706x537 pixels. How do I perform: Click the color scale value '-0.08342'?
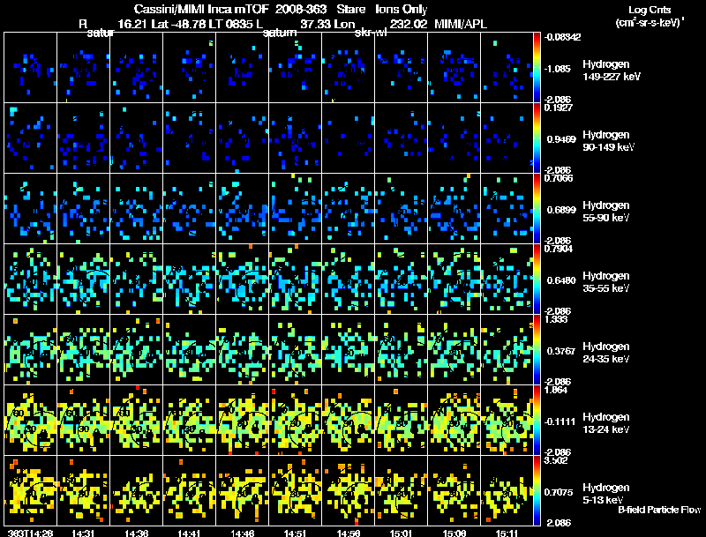point(562,37)
